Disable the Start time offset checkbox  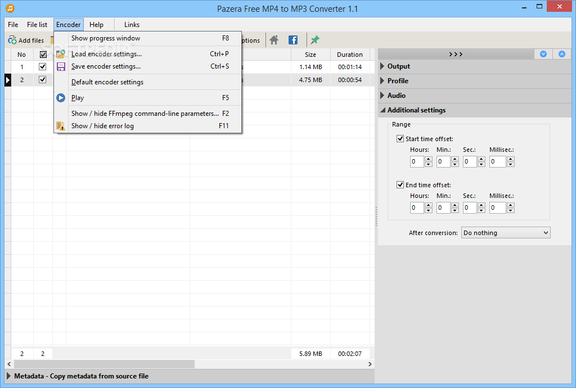pos(400,139)
